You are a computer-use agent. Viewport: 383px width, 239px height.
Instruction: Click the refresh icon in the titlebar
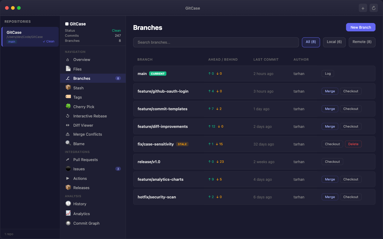[x=373, y=8]
